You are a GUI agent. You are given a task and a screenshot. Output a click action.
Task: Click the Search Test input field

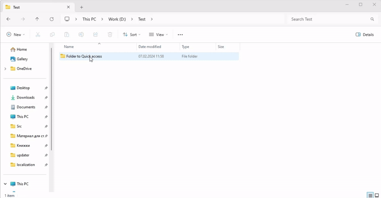click(329, 19)
